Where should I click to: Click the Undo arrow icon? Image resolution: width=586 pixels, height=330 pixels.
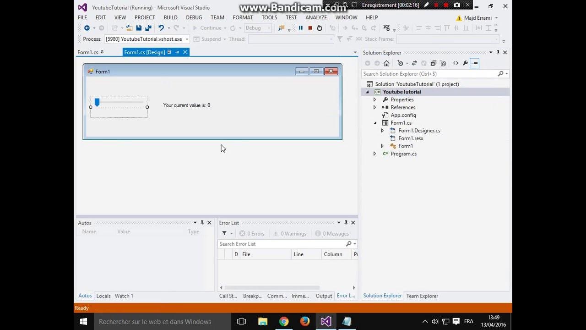click(161, 28)
